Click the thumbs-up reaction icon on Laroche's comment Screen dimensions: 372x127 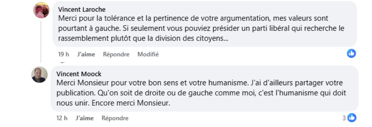(x=351, y=53)
